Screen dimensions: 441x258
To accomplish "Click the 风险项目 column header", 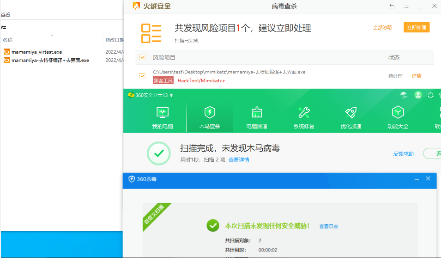I will (x=164, y=57).
